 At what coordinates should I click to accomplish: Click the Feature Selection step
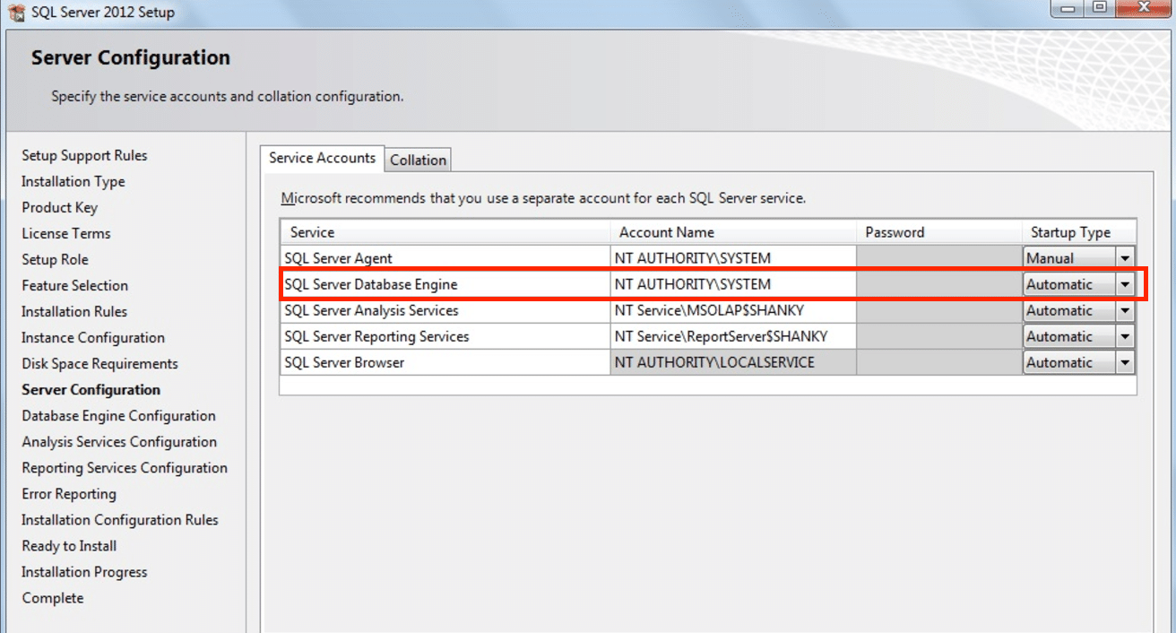pyautogui.click(x=75, y=285)
